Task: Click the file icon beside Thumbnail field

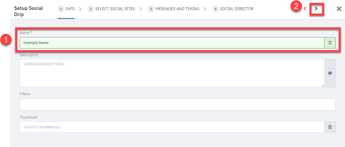Action: click(330, 127)
